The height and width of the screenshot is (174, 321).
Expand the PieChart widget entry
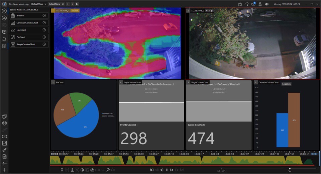click(x=44, y=37)
